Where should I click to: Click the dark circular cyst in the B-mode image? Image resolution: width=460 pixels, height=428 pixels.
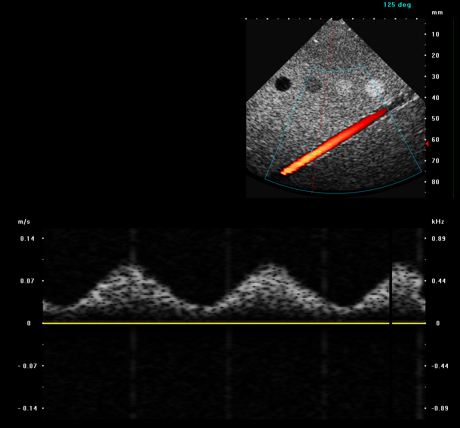pyautogui.click(x=283, y=83)
